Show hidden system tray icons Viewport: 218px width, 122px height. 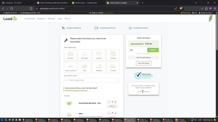[x=189, y=120]
